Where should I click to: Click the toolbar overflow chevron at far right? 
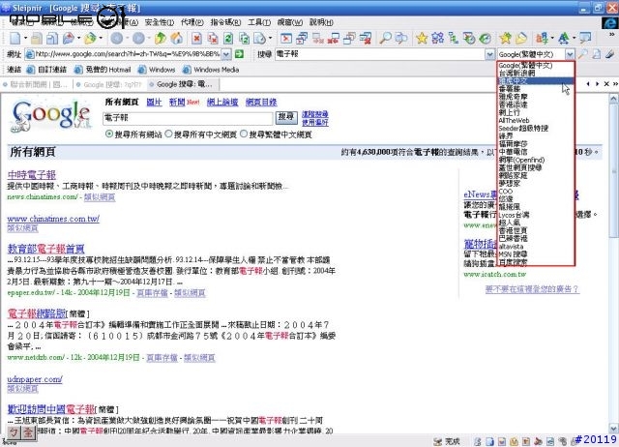click(612, 35)
